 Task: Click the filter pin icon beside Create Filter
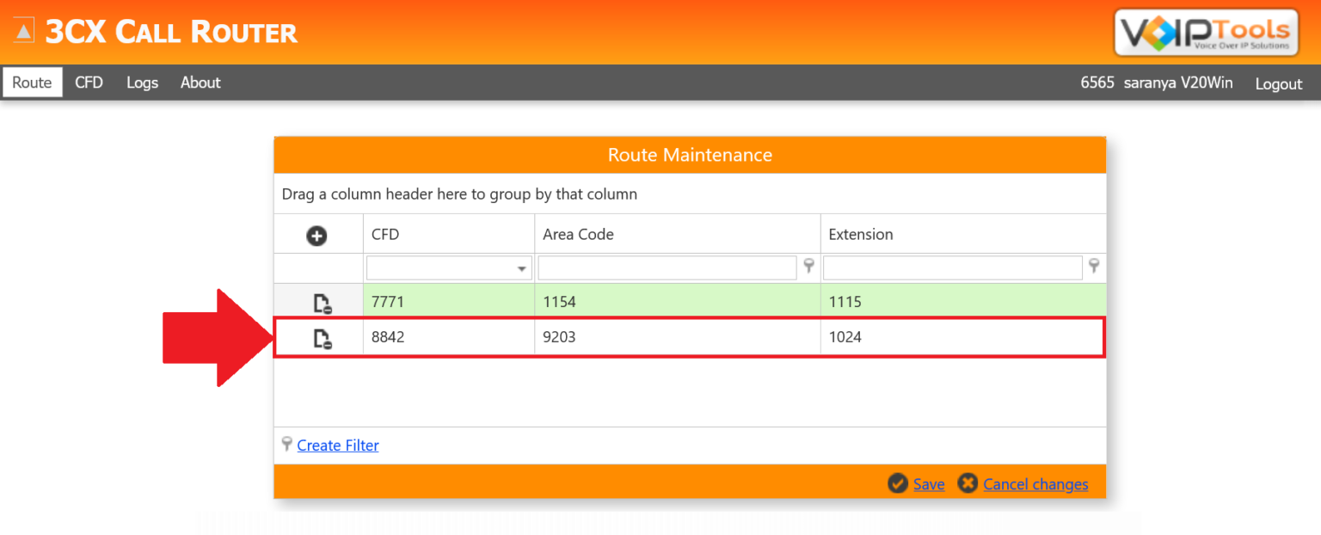tap(286, 445)
